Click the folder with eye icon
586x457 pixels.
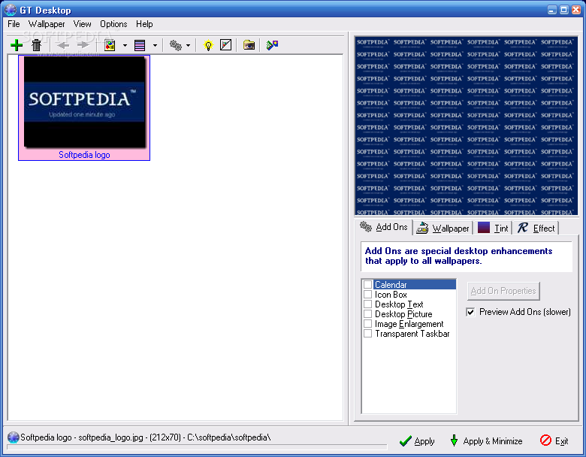pyautogui.click(x=249, y=45)
